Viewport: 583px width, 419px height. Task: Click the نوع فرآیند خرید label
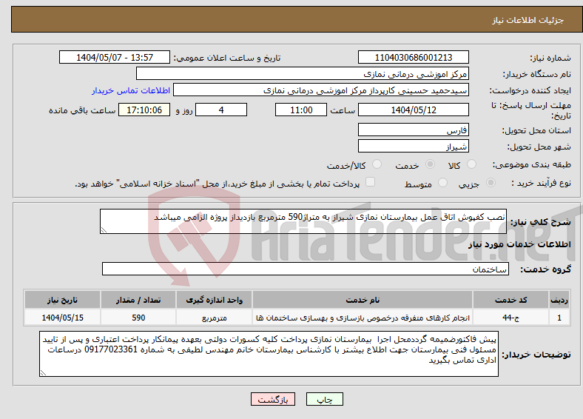[541, 183]
